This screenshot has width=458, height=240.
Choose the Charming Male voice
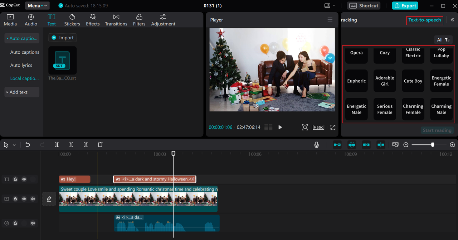point(441,109)
